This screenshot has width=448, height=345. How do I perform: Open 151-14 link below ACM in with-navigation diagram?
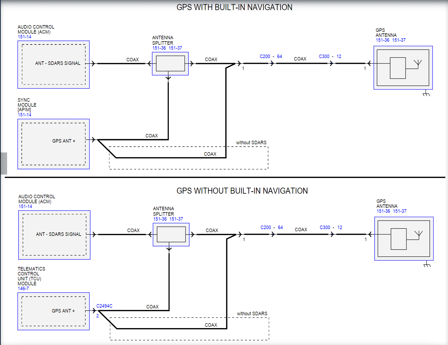click(25, 37)
